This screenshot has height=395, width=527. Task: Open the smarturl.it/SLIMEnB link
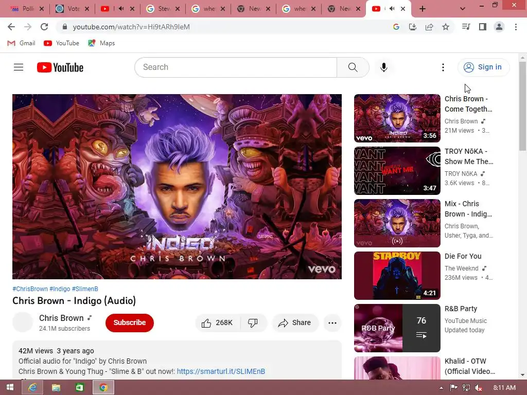point(221,371)
